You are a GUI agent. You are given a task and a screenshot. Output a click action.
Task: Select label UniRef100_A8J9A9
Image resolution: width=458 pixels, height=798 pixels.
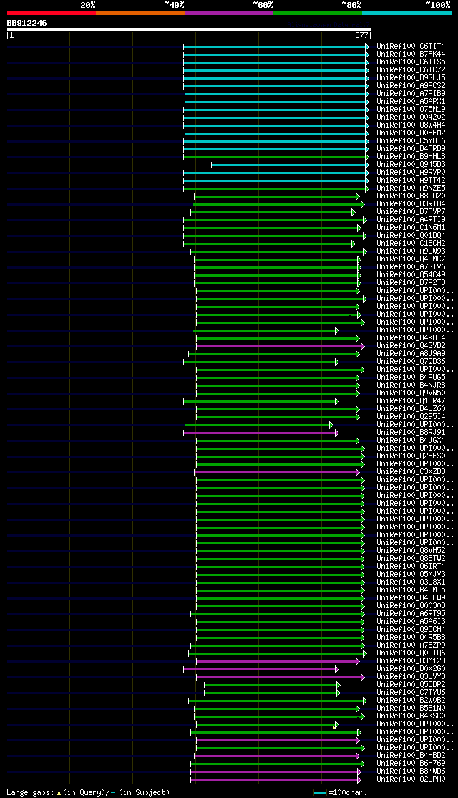[411, 354]
